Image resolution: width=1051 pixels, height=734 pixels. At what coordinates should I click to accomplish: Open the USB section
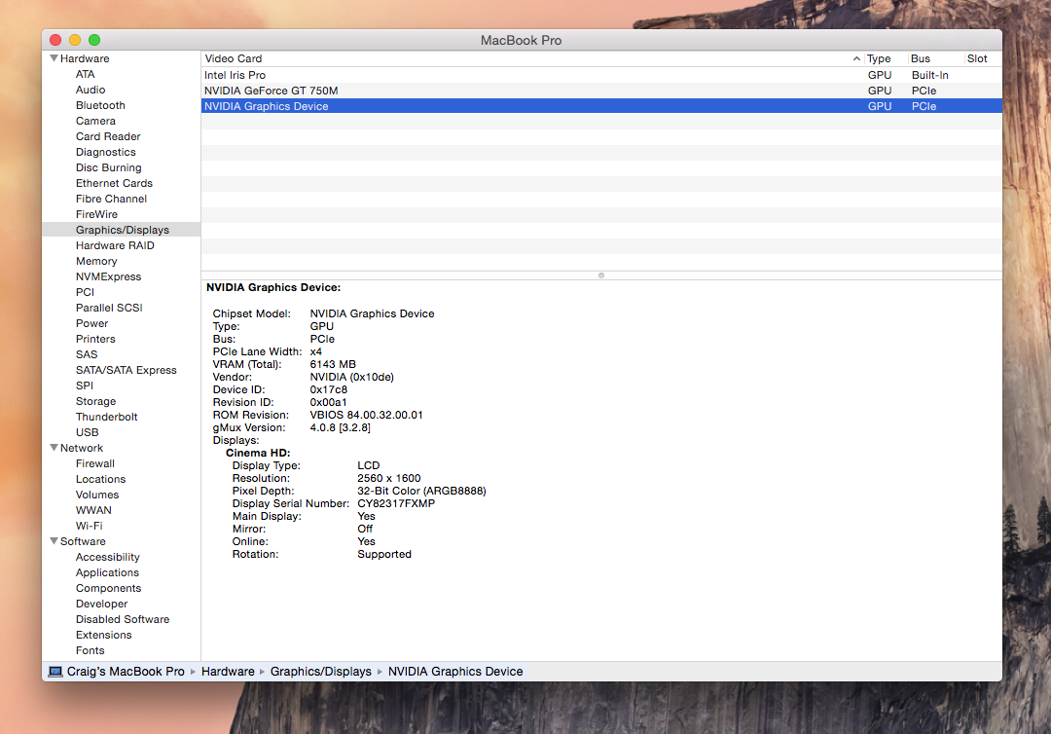pyautogui.click(x=88, y=432)
